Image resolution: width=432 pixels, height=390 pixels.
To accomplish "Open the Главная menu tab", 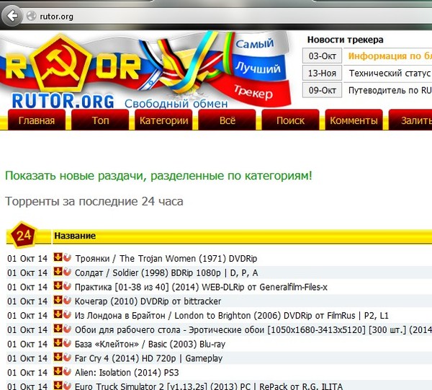I will click(x=37, y=120).
